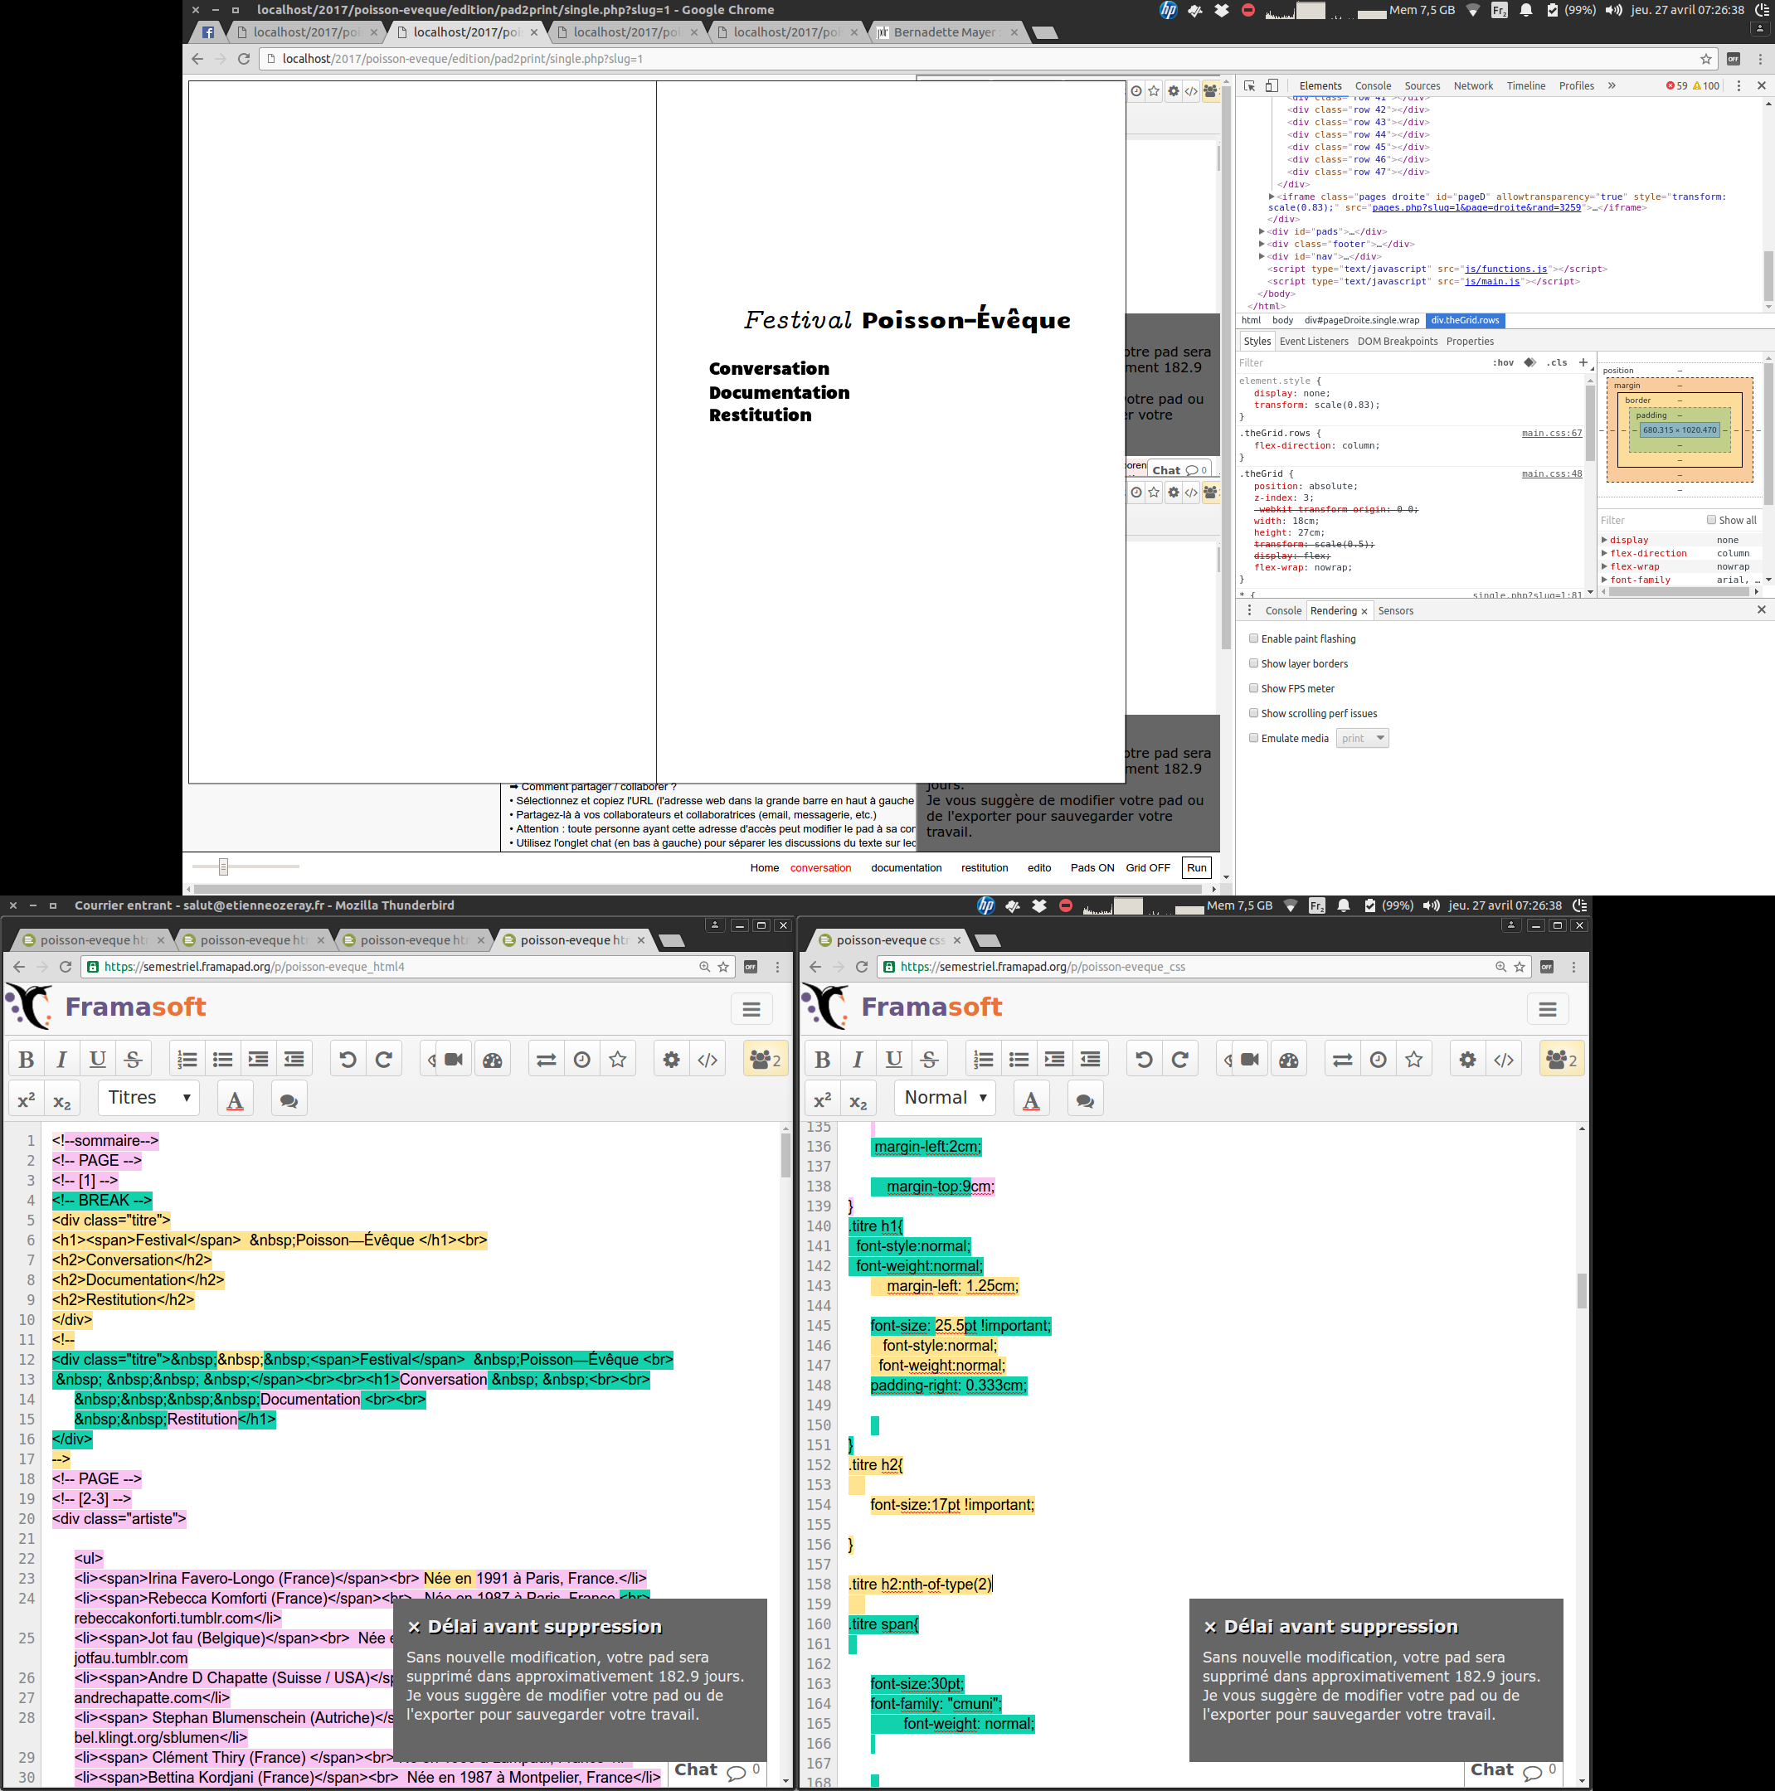Image resolution: width=1775 pixels, height=1791 pixels.
Task: Click users icon showing 2 in css pad
Action: pos(1561,1060)
